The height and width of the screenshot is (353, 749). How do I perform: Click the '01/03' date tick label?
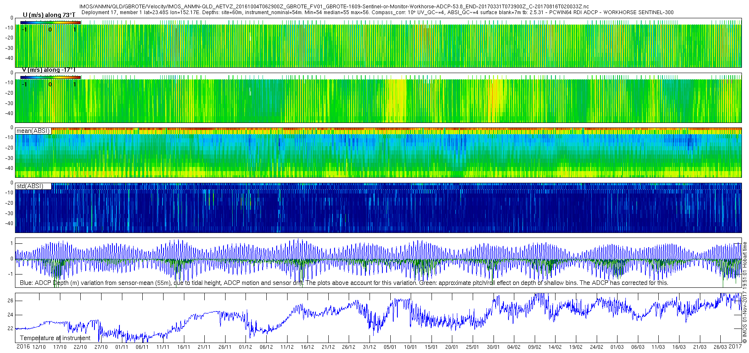pyautogui.click(x=617, y=347)
